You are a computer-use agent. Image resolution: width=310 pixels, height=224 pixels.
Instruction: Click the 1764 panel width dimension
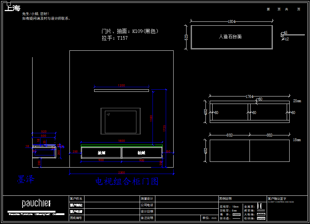[249, 96]
